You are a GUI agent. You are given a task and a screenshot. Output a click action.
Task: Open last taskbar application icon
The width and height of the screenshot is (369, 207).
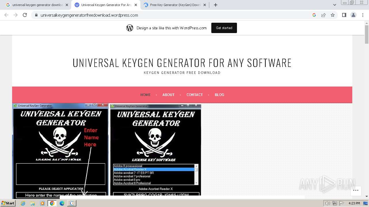pos(72,203)
